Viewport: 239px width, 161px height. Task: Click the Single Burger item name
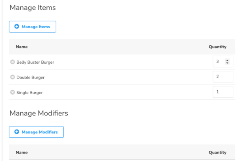click(x=30, y=93)
